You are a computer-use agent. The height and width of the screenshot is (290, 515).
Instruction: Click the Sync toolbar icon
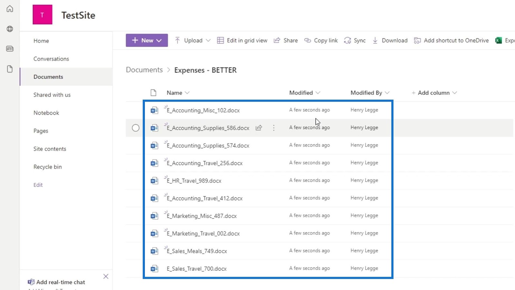pos(347,40)
